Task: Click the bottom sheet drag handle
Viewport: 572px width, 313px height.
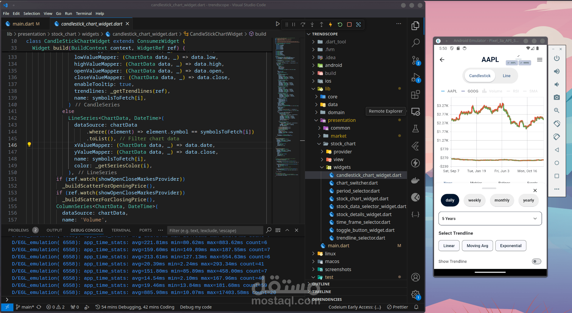Action: pyautogui.click(x=489, y=188)
